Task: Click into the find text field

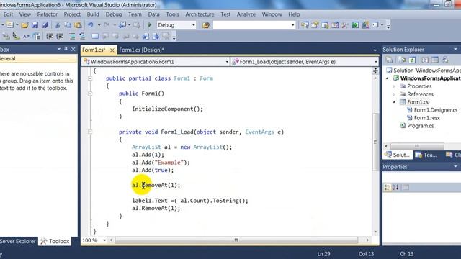Action: (x=251, y=25)
